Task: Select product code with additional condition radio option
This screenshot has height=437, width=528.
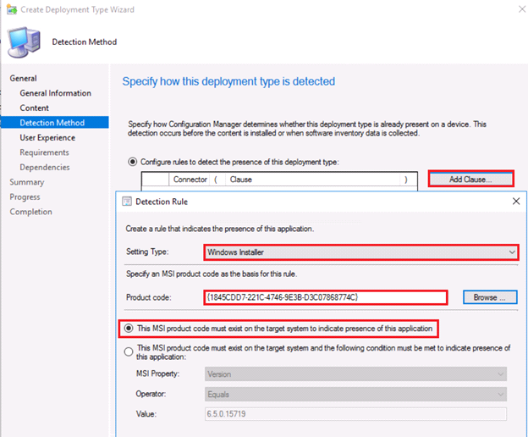Action: tap(129, 351)
